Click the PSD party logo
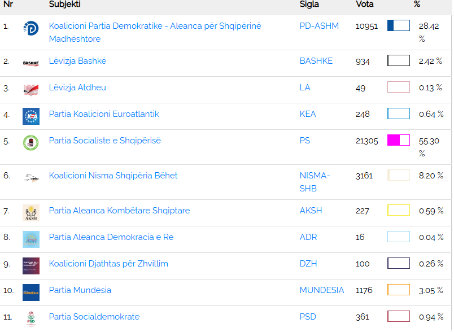 tap(30, 318)
